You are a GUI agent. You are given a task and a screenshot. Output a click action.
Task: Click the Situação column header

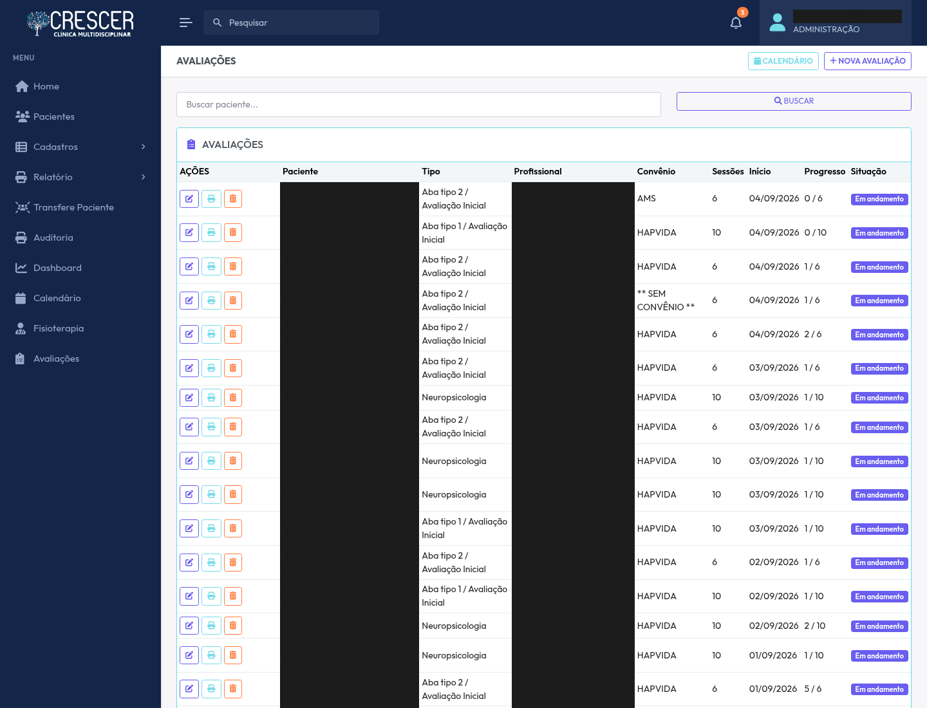(868, 171)
